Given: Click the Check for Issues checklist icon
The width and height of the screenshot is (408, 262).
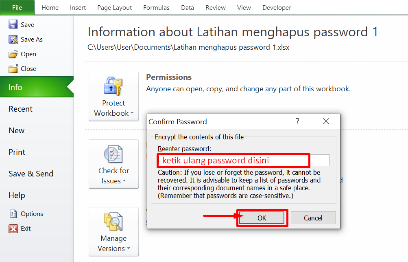Looking at the screenshot, I should pos(113,154).
